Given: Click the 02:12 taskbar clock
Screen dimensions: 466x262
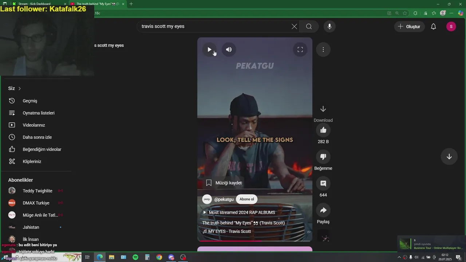Looking at the screenshot, I should point(445,257).
